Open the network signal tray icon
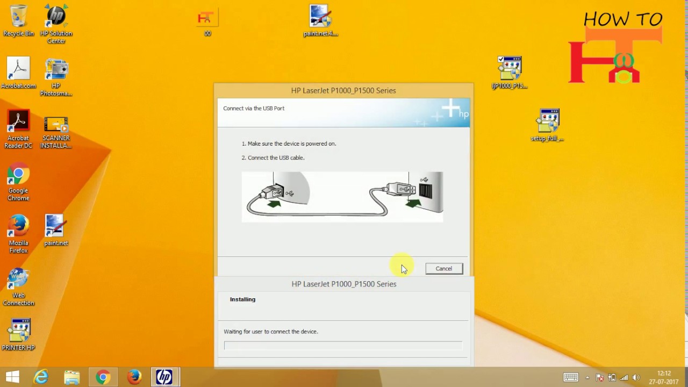688x387 pixels. click(x=624, y=377)
